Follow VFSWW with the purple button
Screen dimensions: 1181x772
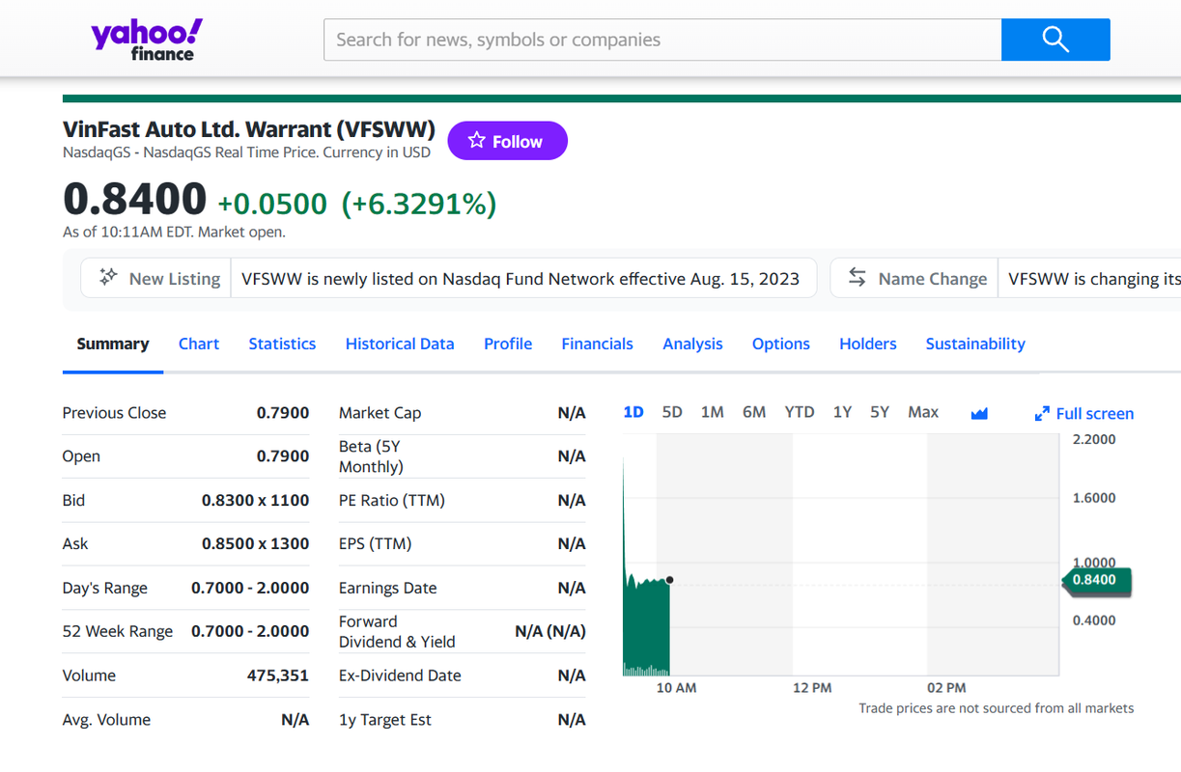[508, 141]
